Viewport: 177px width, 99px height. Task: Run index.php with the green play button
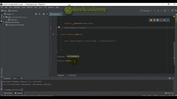pyautogui.click(x=155, y=10)
